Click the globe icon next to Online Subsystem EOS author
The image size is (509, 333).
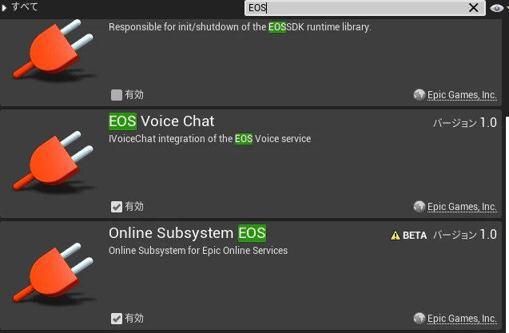click(419, 319)
